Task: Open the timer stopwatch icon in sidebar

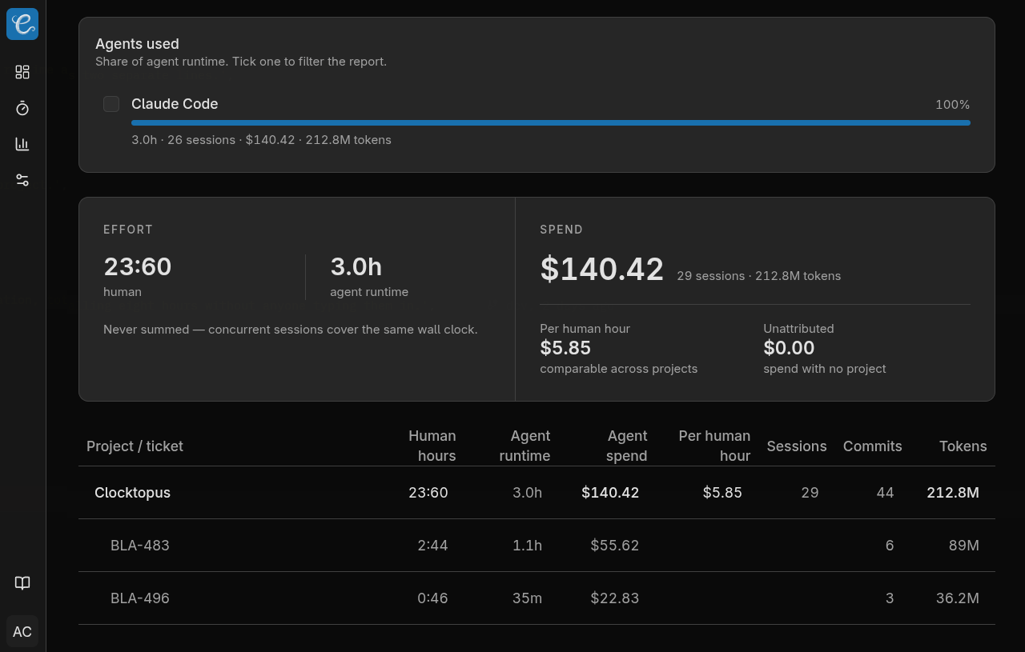Action: coord(22,108)
